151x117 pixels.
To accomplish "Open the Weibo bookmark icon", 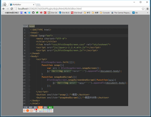I will click(x=41, y=13).
